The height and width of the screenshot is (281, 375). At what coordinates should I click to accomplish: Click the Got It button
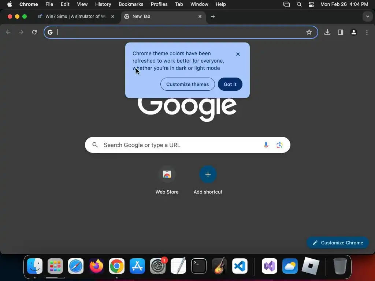230,84
